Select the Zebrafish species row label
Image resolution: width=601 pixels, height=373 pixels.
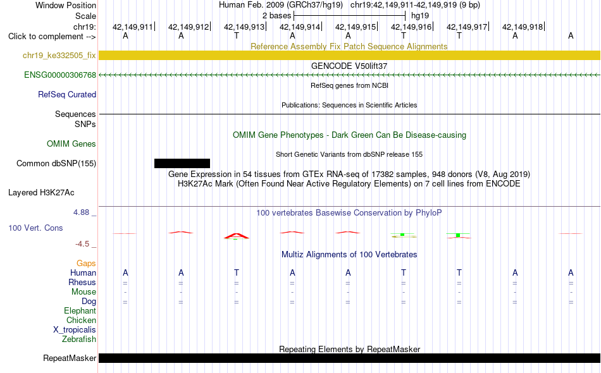pos(79,339)
